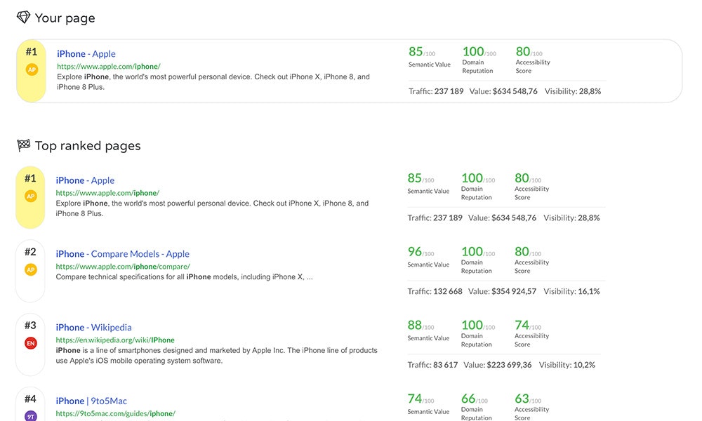Click the Domain Reputation score of 66
The height and width of the screenshot is (421, 702).
[x=468, y=399]
